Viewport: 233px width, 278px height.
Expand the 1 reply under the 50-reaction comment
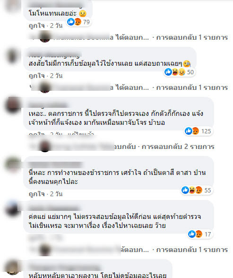click(x=192, y=87)
